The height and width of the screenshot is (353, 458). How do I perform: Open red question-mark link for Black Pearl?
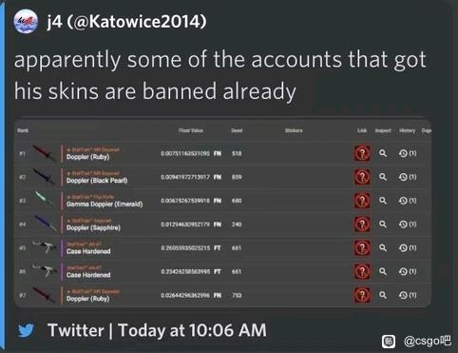coord(362,177)
